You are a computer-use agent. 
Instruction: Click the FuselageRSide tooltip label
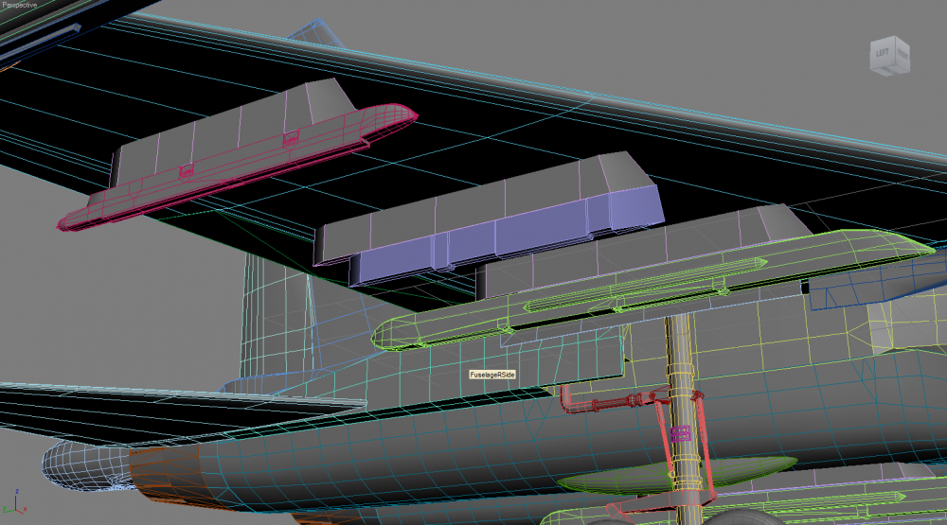[x=492, y=375]
